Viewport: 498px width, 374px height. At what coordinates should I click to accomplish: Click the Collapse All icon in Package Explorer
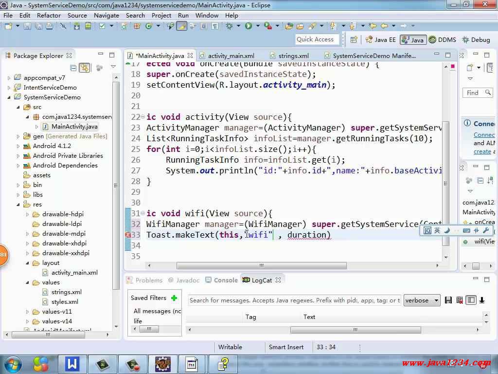click(x=73, y=68)
